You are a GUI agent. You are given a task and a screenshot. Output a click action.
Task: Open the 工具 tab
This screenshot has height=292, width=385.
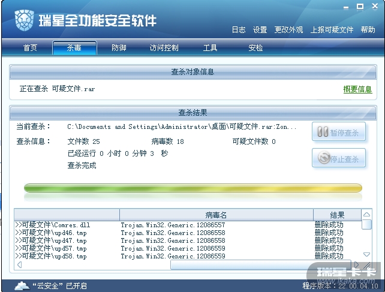click(x=210, y=47)
